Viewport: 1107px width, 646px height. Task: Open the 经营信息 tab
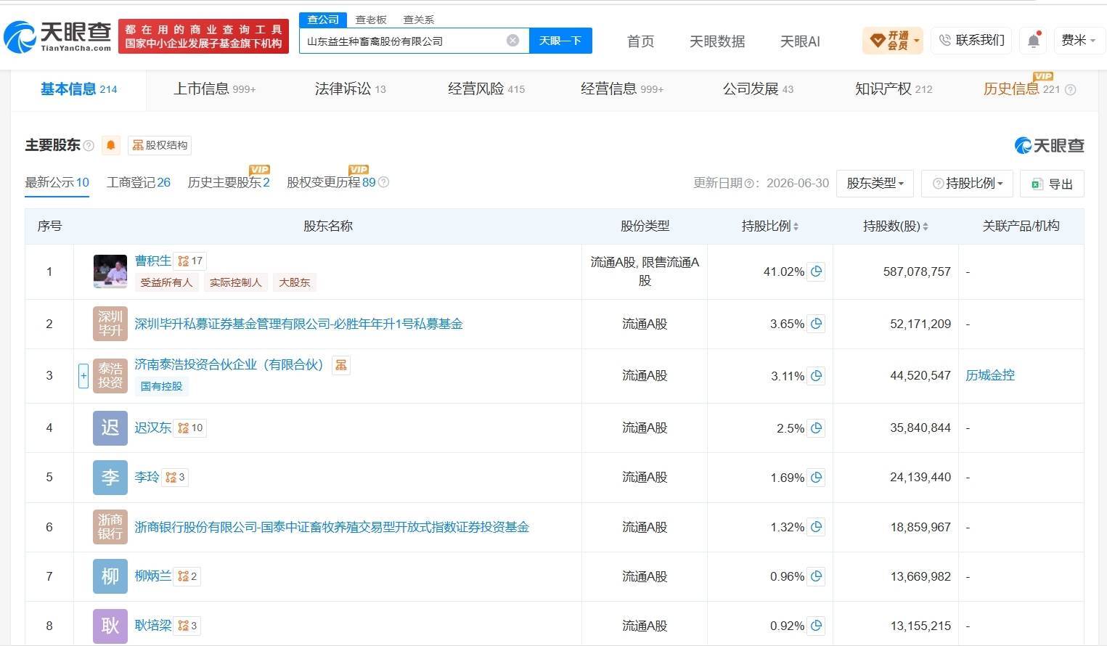622,89
